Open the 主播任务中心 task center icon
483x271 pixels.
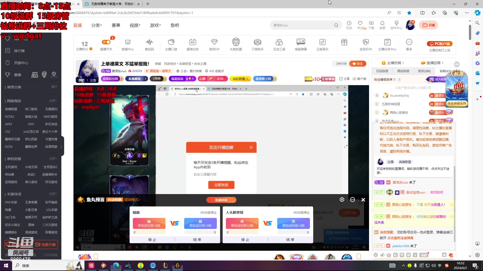point(387,45)
